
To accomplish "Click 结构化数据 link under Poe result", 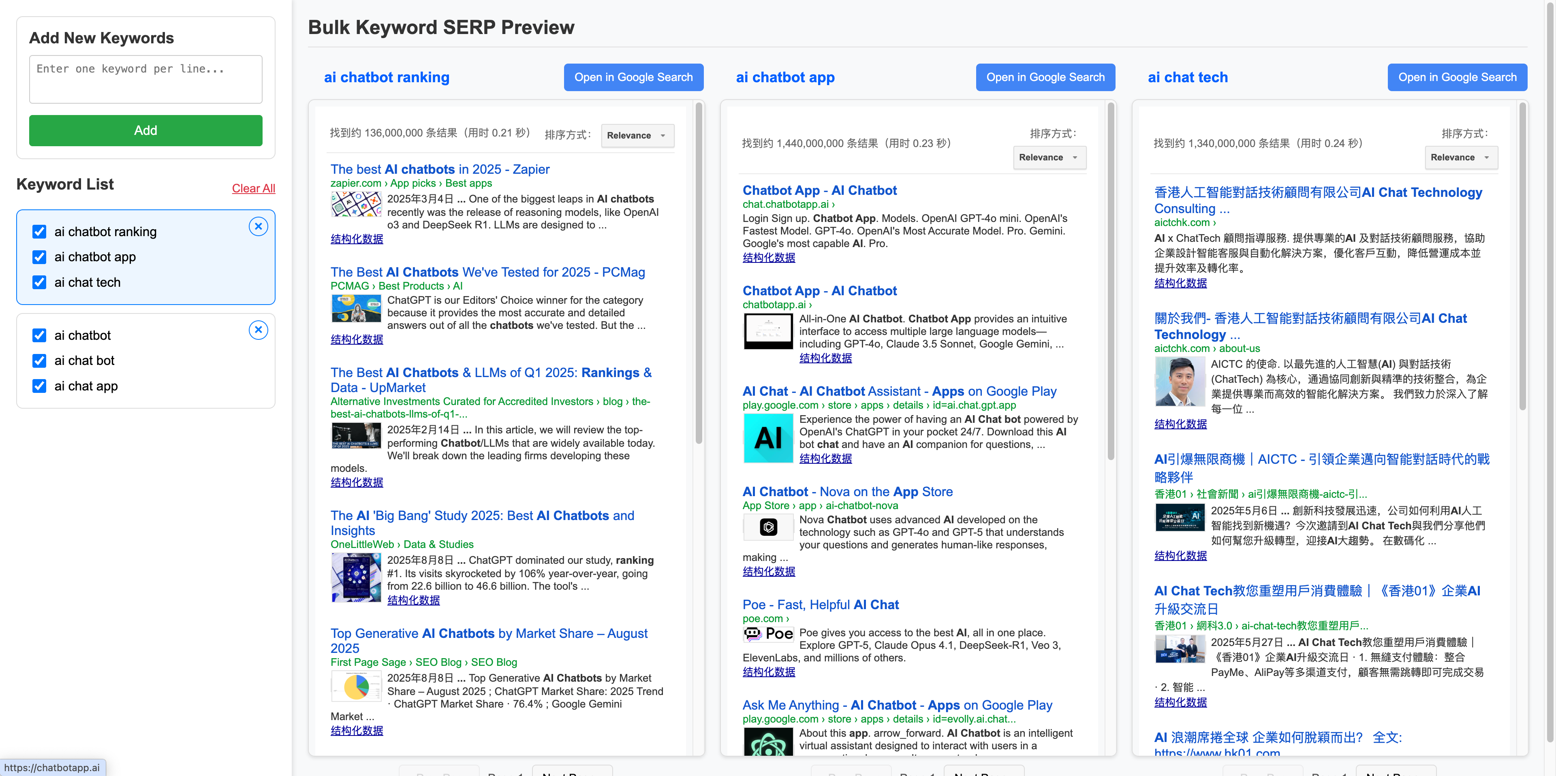I will [768, 672].
